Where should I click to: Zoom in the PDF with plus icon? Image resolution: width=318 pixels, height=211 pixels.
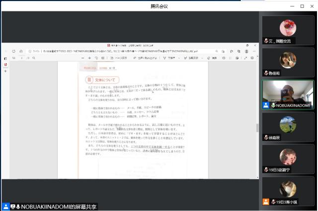89,58
